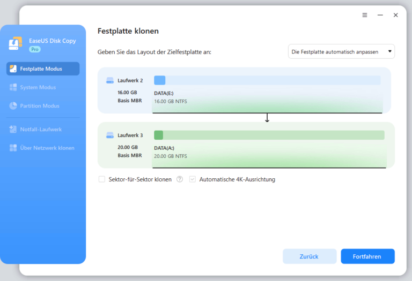Open the disk layout dropdown
The width and height of the screenshot is (412, 281).
pyautogui.click(x=341, y=51)
